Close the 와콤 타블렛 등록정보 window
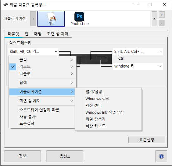The height and width of the screenshot is (166, 172). pyautogui.click(x=165, y=5)
